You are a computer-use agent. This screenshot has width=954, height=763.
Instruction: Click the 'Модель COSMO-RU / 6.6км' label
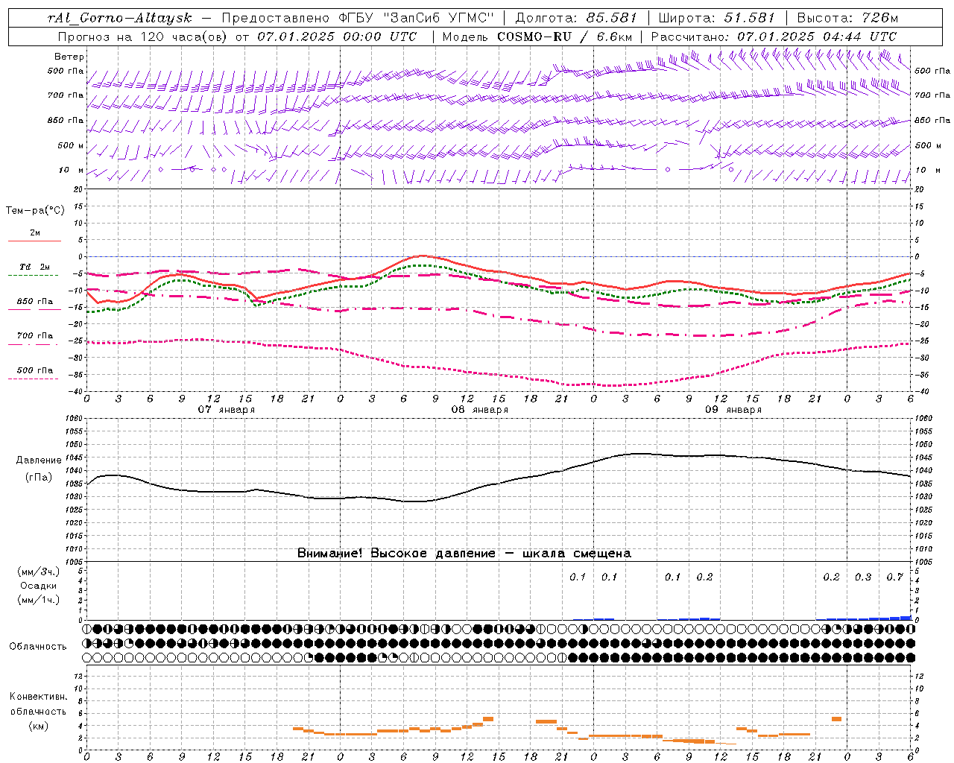(x=537, y=37)
